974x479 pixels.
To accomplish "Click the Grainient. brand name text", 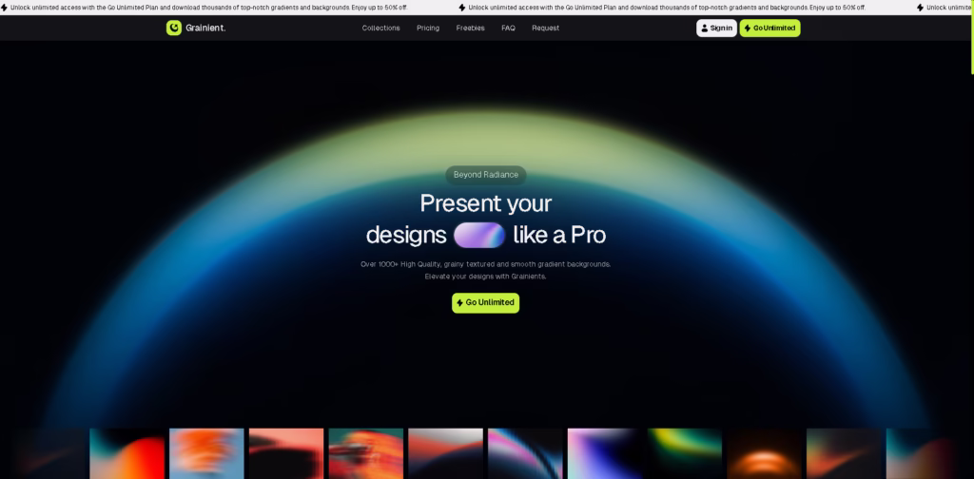I will (x=205, y=28).
